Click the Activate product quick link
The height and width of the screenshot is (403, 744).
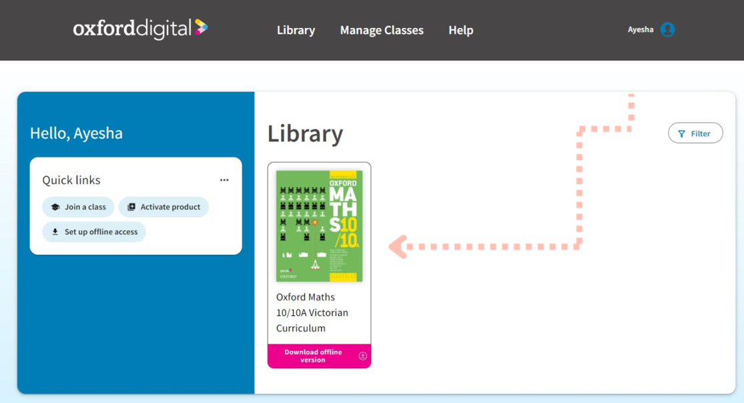[x=163, y=207]
